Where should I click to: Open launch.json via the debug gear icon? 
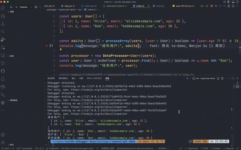point(36,7)
